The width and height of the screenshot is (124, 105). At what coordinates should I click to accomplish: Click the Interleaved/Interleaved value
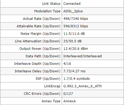82,56
